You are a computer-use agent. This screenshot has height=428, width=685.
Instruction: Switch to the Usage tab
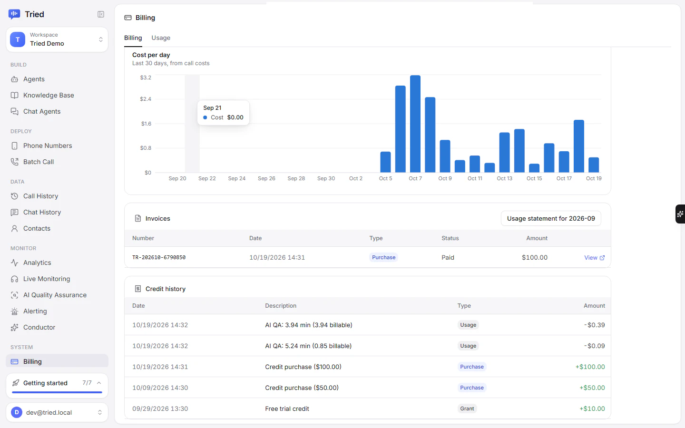pos(161,38)
